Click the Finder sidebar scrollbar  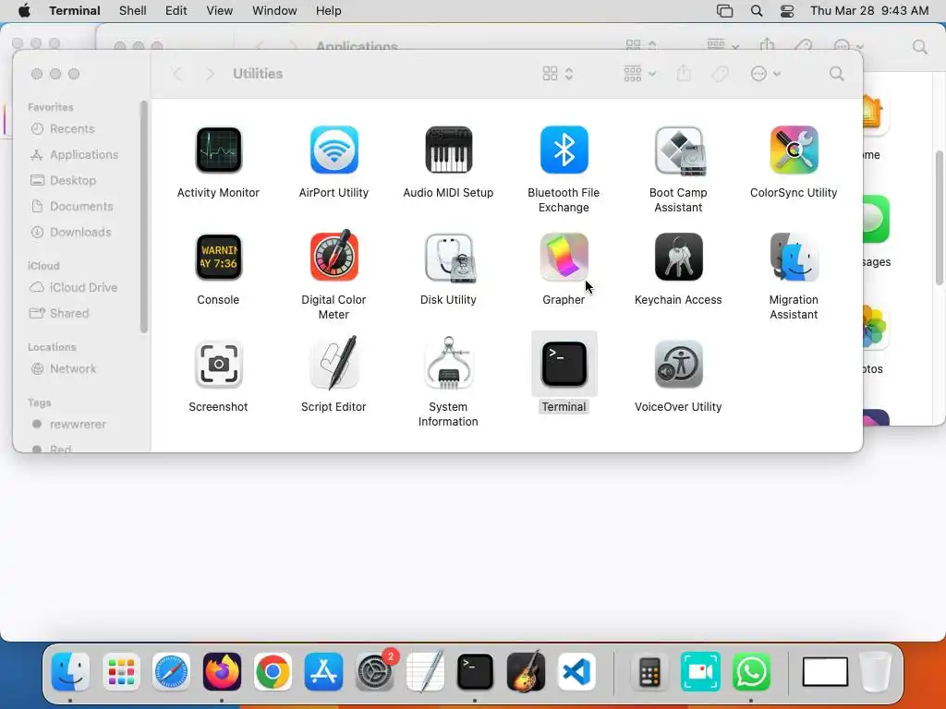[143, 217]
